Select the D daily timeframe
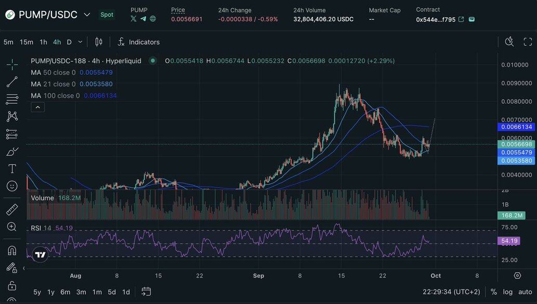 click(69, 42)
